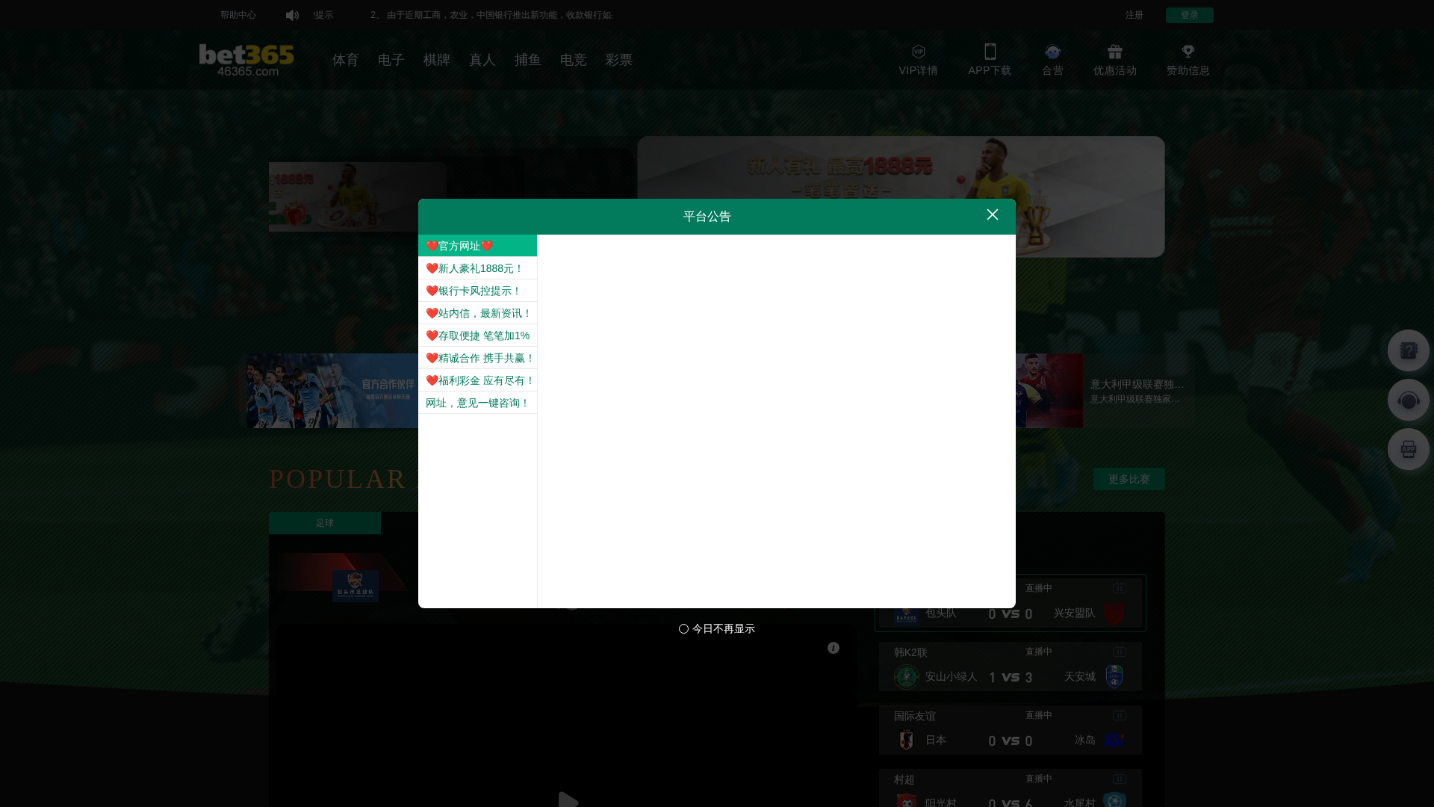Select the 国际友谊 日本 vs 冰岛 match

point(1010,730)
